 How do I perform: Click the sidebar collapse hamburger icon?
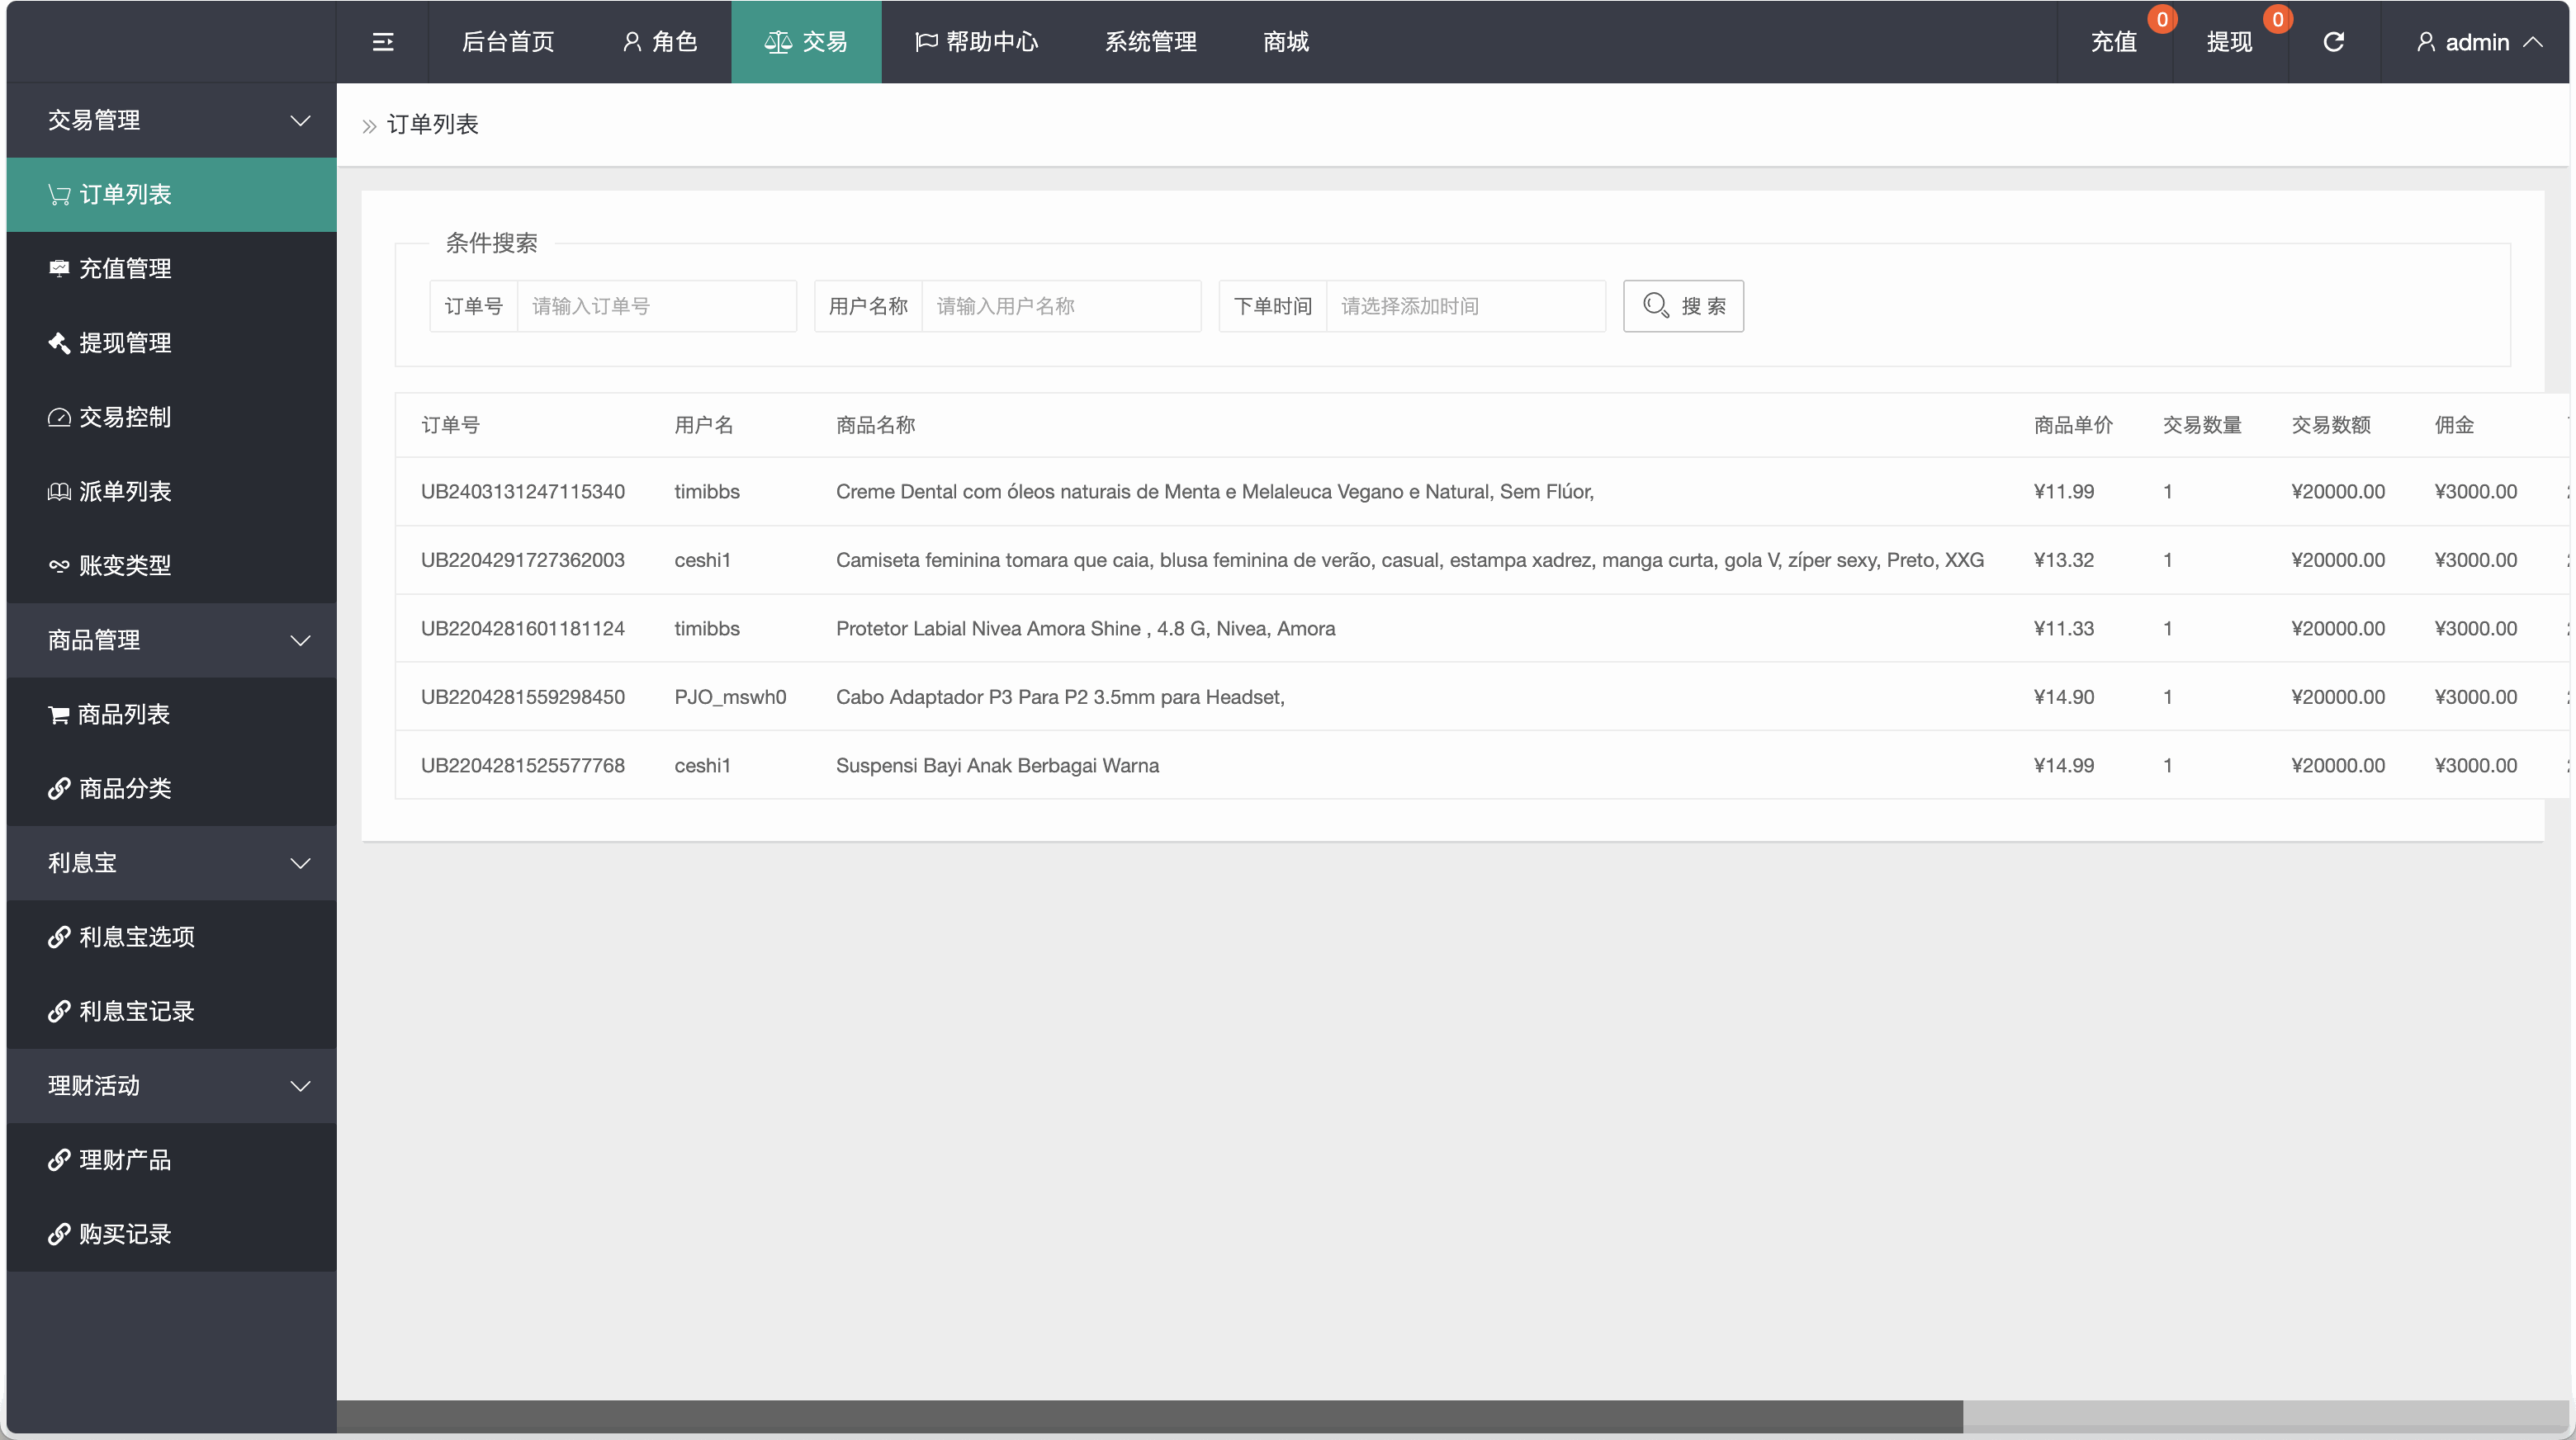(382, 42)
